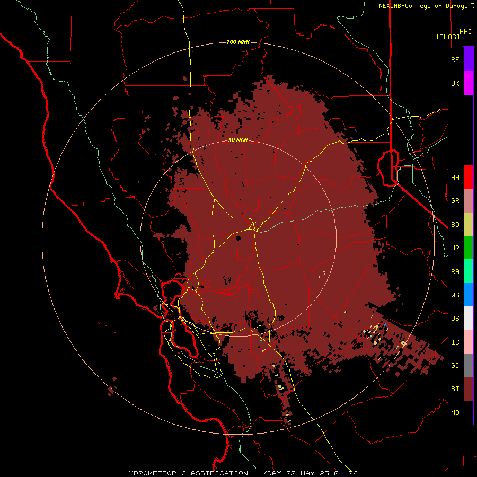
Task: Click the 100 NMI range ring label
Action: pyautogui.click(x=238, y=42)
